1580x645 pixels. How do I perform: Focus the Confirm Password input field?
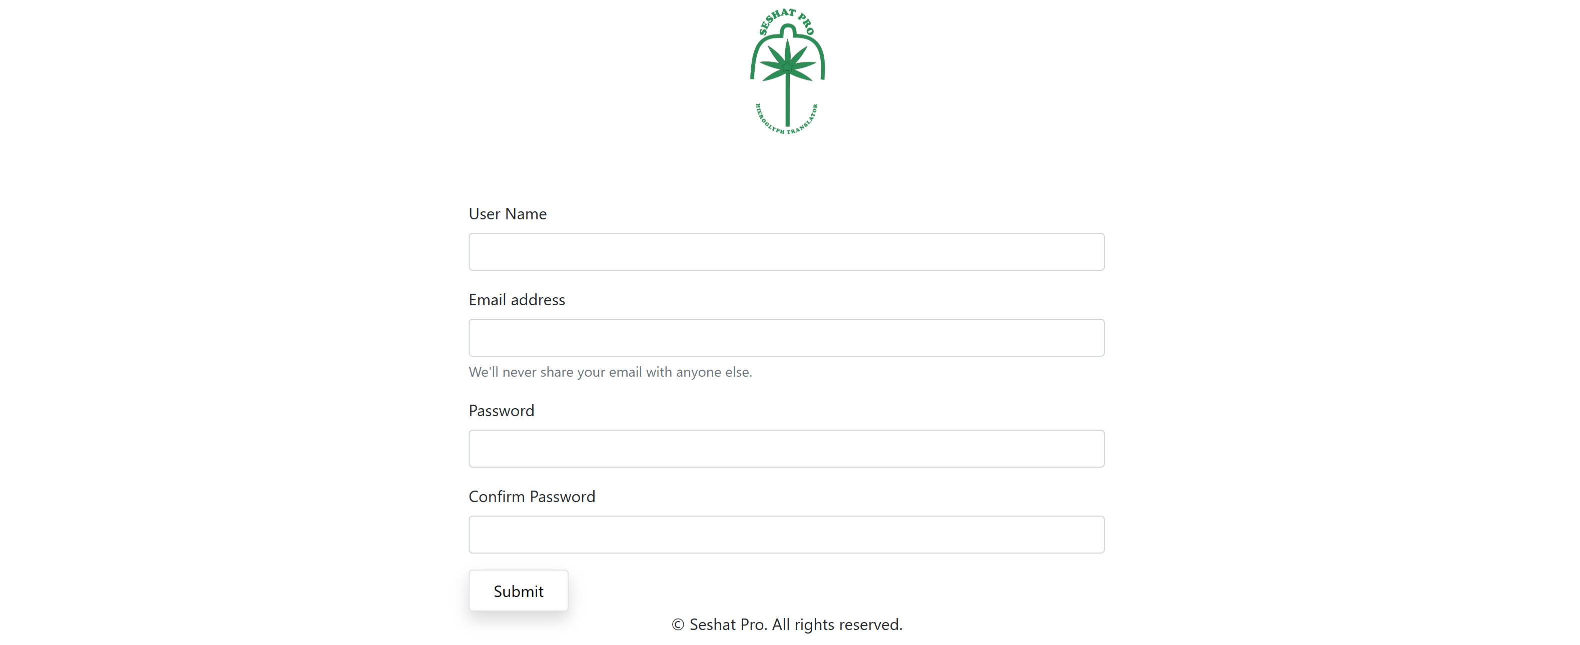click(786, 534)
